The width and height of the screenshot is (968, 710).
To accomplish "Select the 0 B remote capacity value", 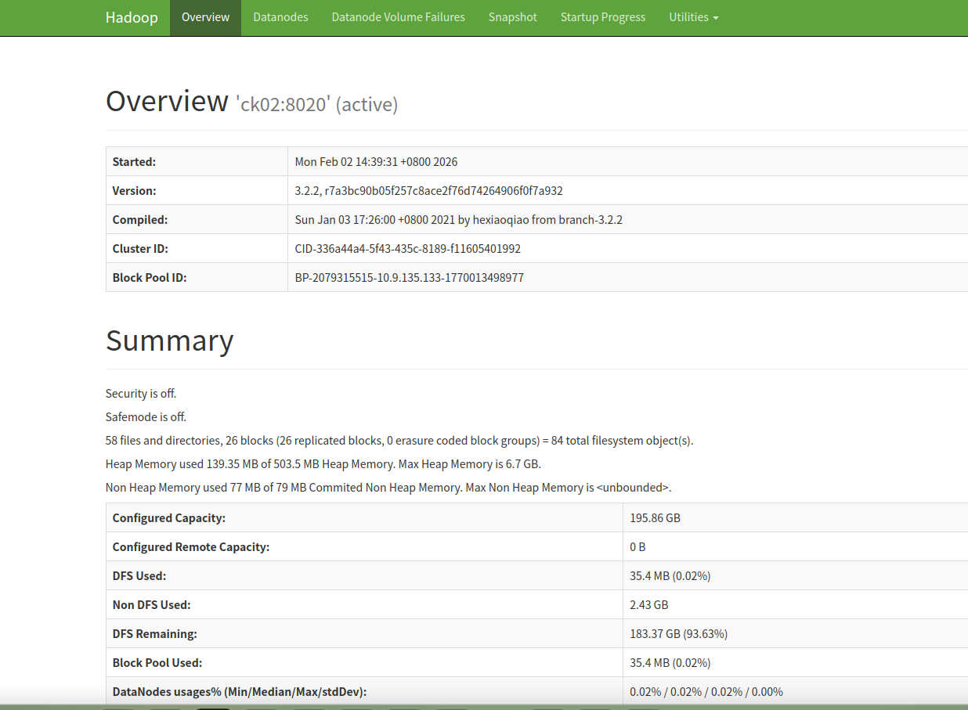I will (x=638, y=547).
